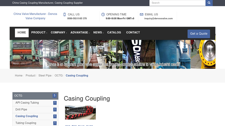Expand the NEWS dropdown arrow
This screenshot has width=225, height=126.
(103, 33)
